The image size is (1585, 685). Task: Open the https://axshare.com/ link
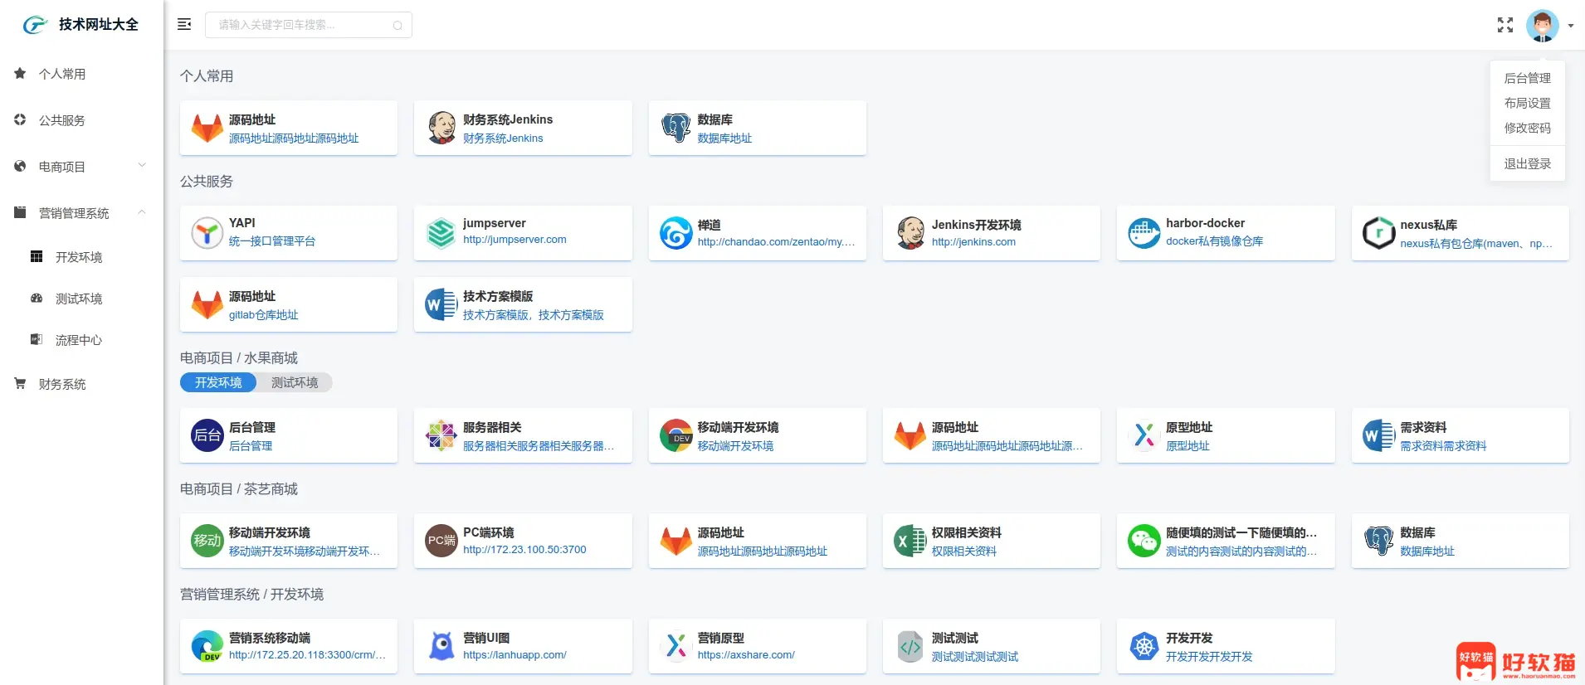pos(746,655)
